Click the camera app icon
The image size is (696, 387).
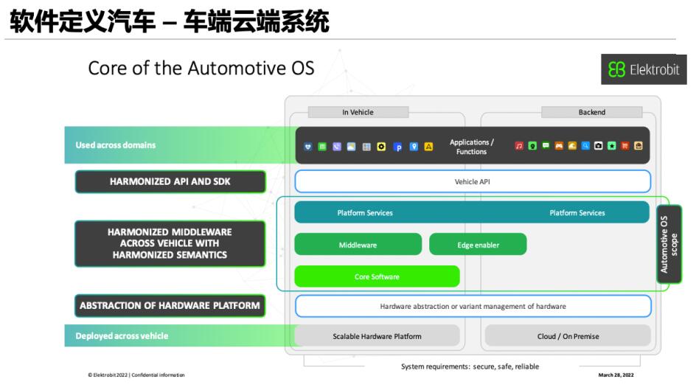599,146
